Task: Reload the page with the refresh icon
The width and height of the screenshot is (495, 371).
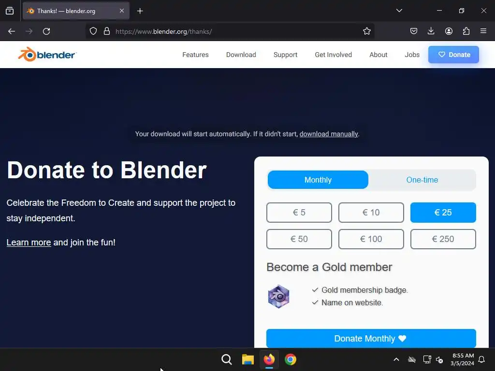Action: click(46, 31)
